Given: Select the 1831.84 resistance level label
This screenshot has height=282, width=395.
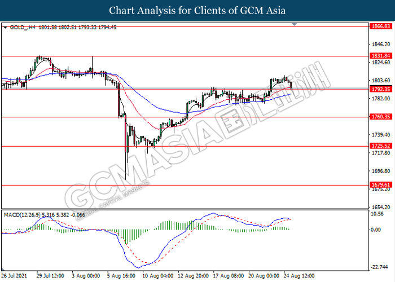Looking at the screenshot, I should pos(381,56).
